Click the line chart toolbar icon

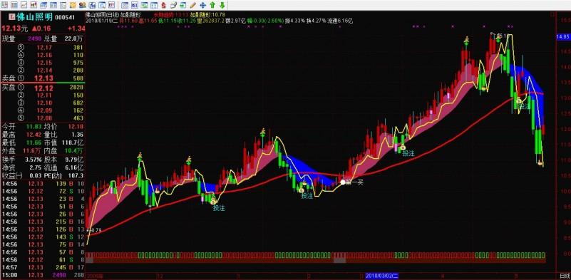tap(24, 5)
